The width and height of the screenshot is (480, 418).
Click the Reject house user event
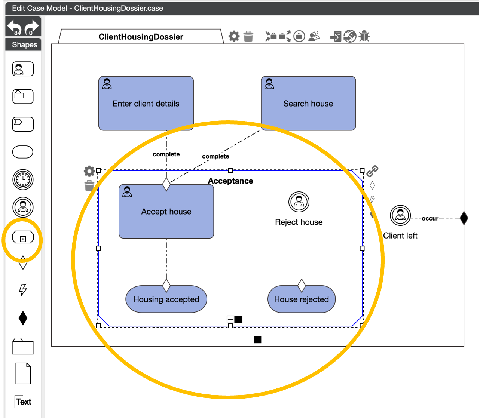[299, 202]
